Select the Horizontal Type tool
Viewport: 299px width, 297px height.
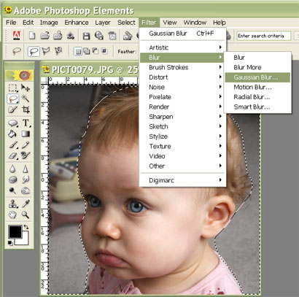(26, 123)
